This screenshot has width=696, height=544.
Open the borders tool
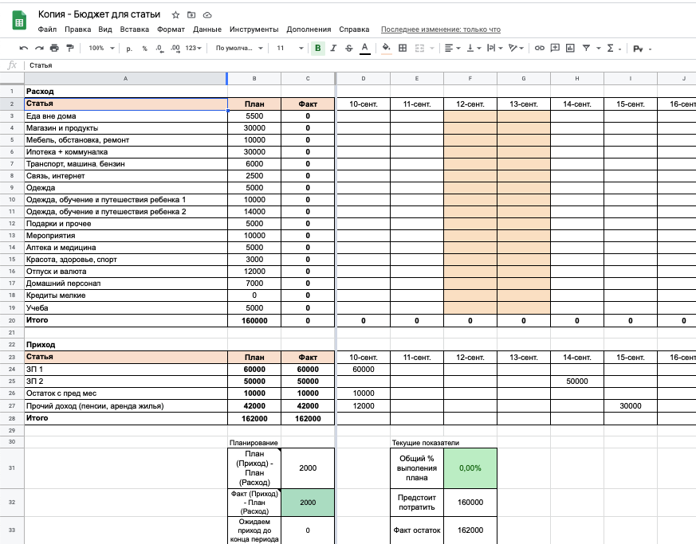click(x=403, y=49)
